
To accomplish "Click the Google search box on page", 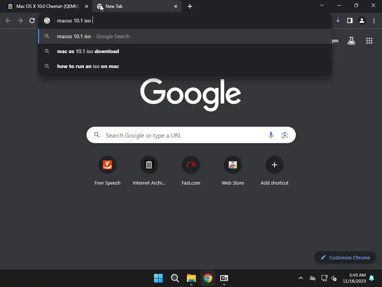I will pyautogui.click(x=191, y=135).
